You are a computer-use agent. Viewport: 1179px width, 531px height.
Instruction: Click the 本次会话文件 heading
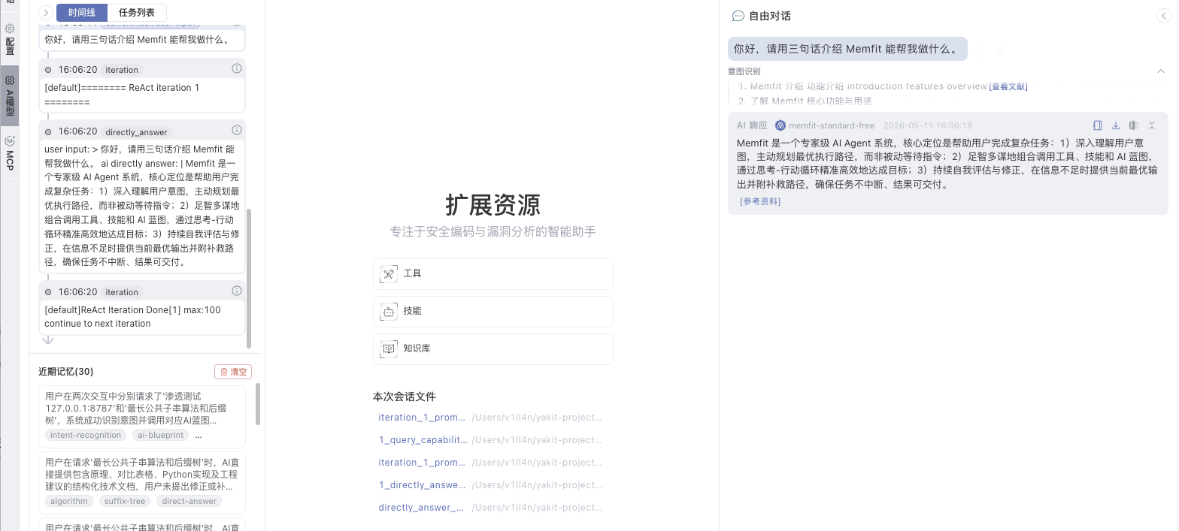coord(405,397)
